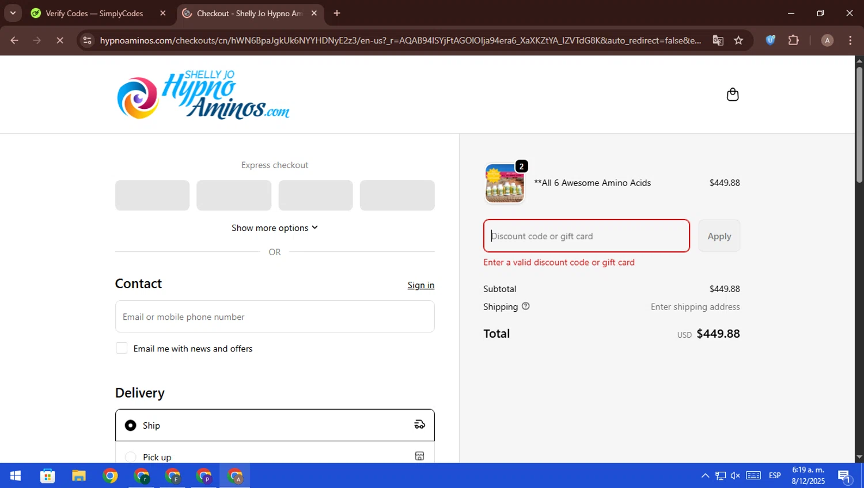Open the volume muted tray icon
Image resolution: width=864 pixels, height=488 pixels.
point(736,475)
